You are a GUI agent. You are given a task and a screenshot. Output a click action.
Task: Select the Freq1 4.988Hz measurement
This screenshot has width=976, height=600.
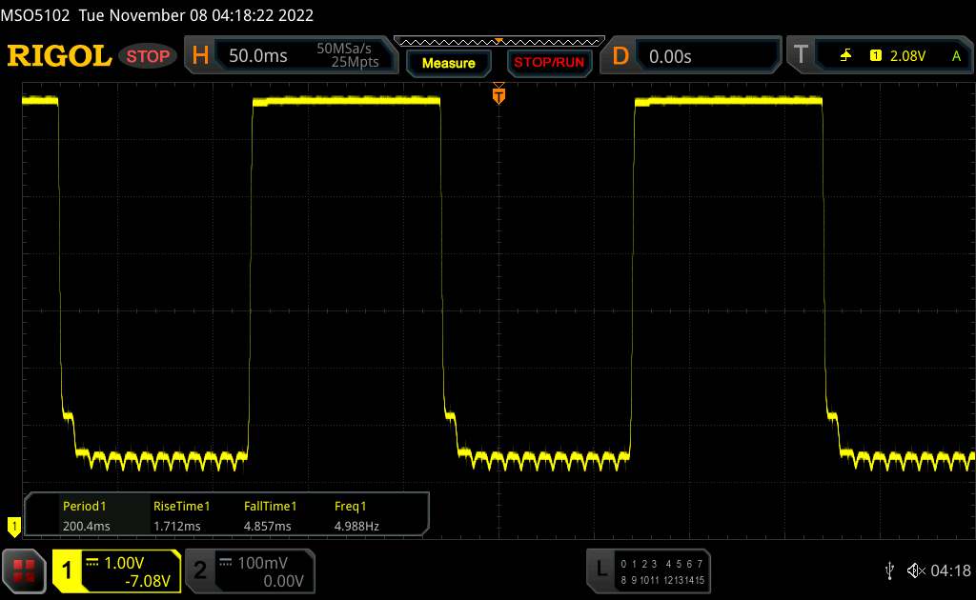click(356, 515)
